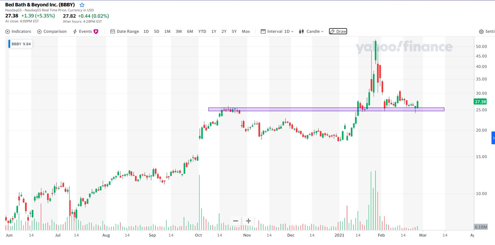
Task: Select the 1M date range
Action: 167,31
